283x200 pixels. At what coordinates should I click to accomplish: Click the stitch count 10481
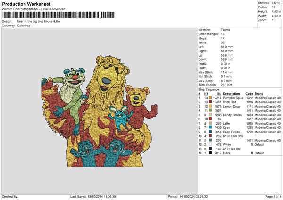click(x=217, y=102)
